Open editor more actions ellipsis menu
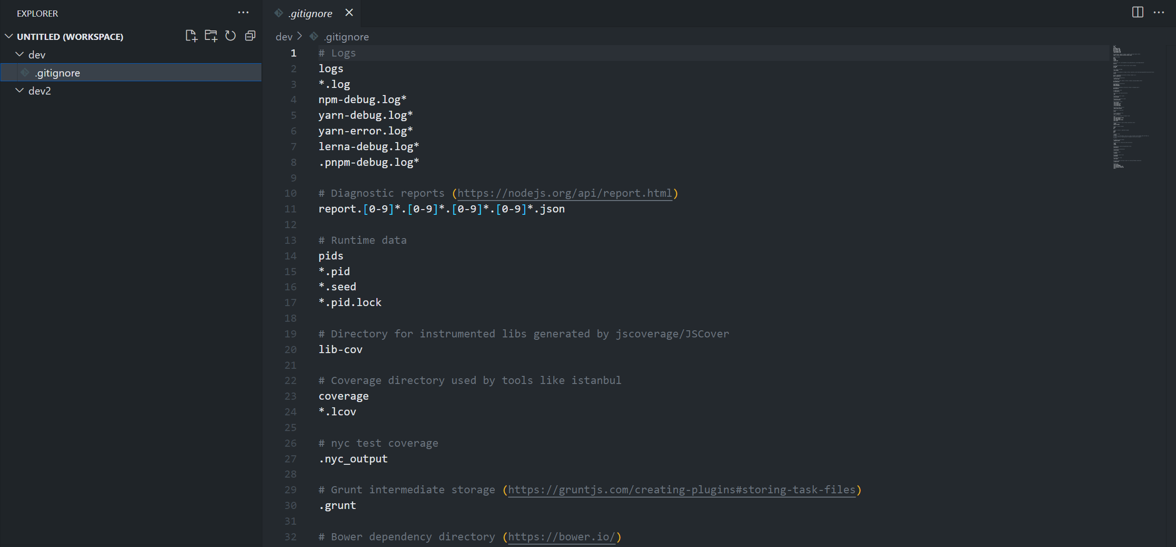 point(1159,12)
